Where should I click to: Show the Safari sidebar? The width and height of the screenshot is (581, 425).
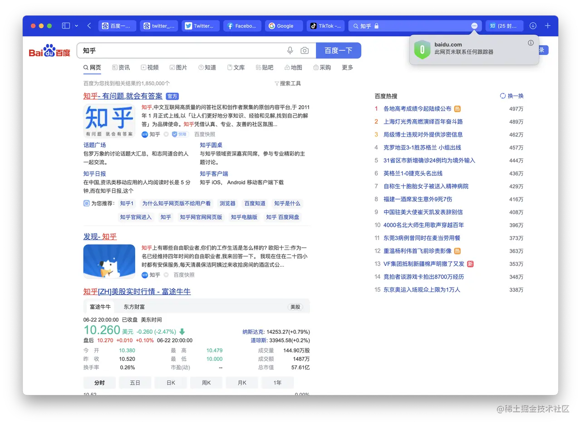coord(66,26)
